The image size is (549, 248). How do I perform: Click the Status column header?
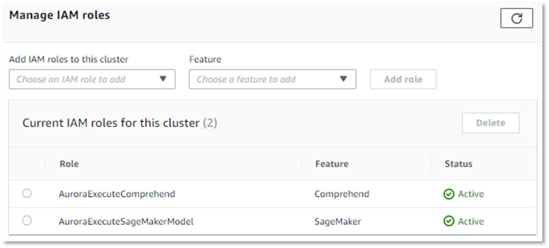click(x=458, y=164)
